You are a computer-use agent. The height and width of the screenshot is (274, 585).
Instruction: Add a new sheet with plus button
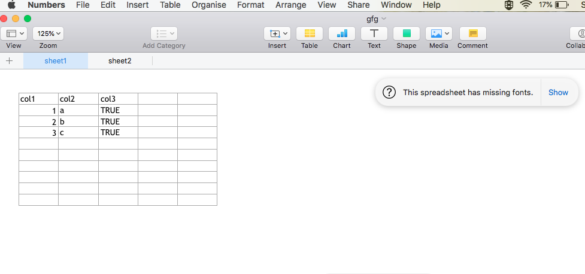pos(10,61)
